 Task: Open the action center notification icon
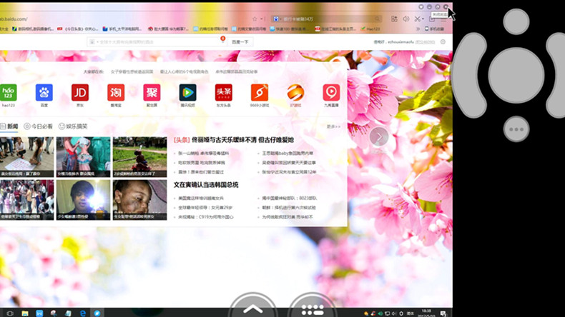pyautogui.click(x=443, y=313)
